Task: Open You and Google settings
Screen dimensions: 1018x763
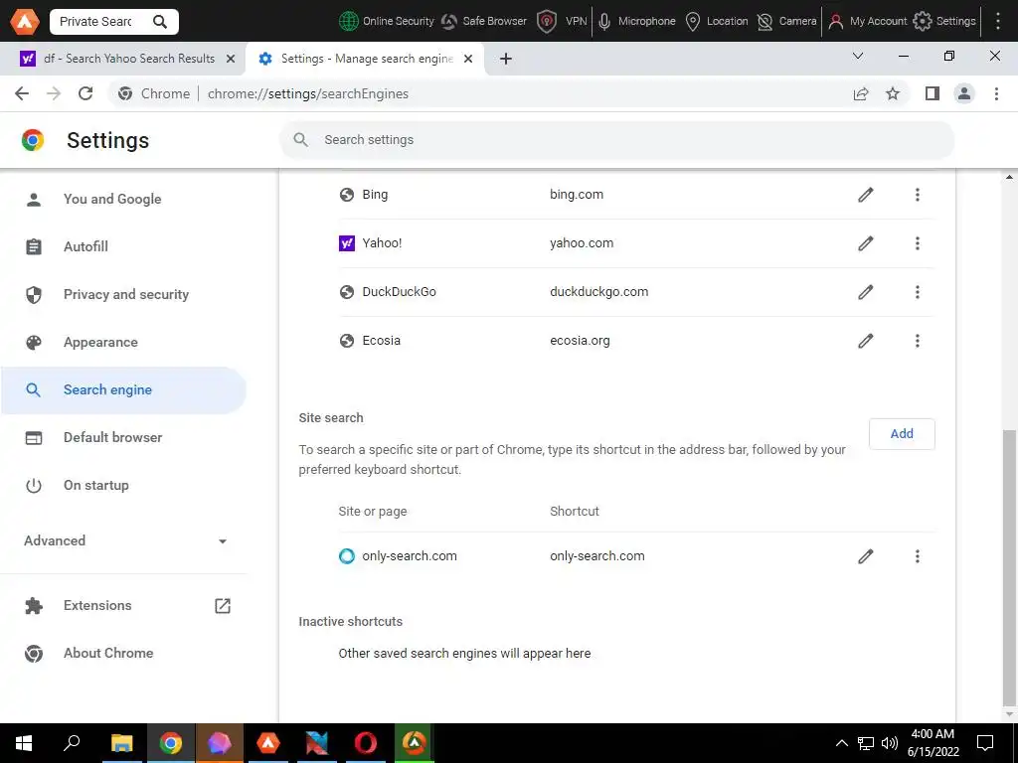Action: tap(123, 199)
